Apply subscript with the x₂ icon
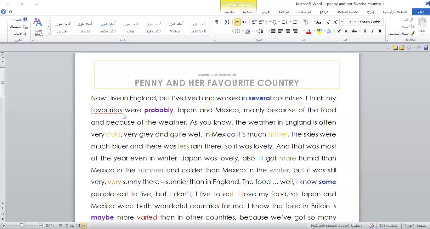Image resolution: width=430 pixels, height=229 pixels. click(347, 31)
